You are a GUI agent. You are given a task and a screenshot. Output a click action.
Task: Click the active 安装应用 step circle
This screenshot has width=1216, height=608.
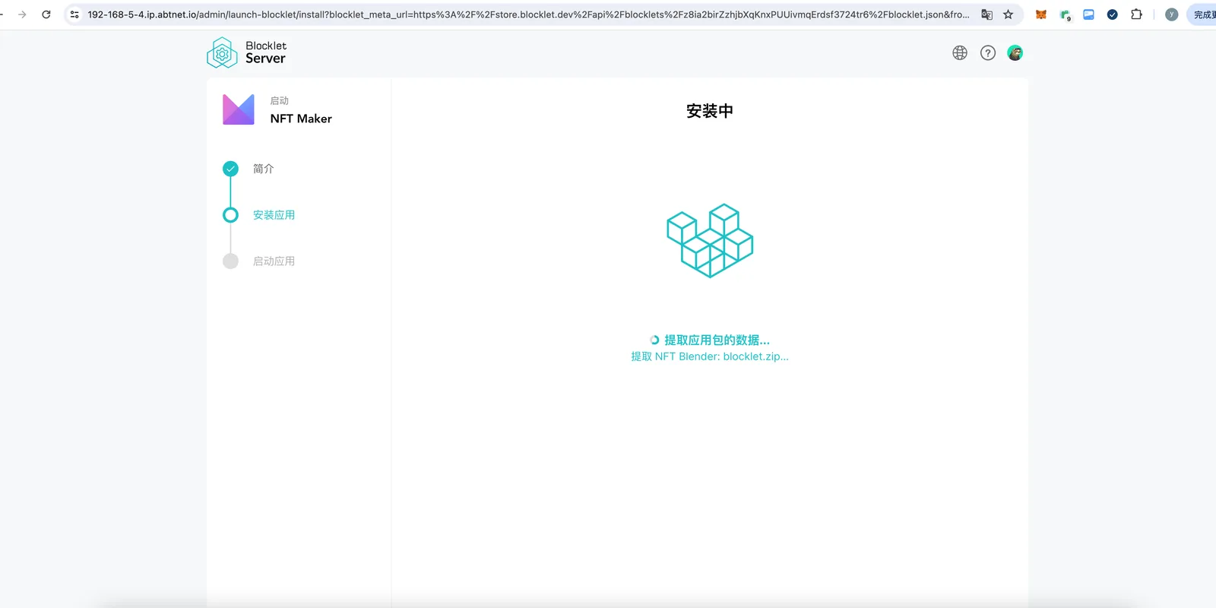click(x=230, y=215)
